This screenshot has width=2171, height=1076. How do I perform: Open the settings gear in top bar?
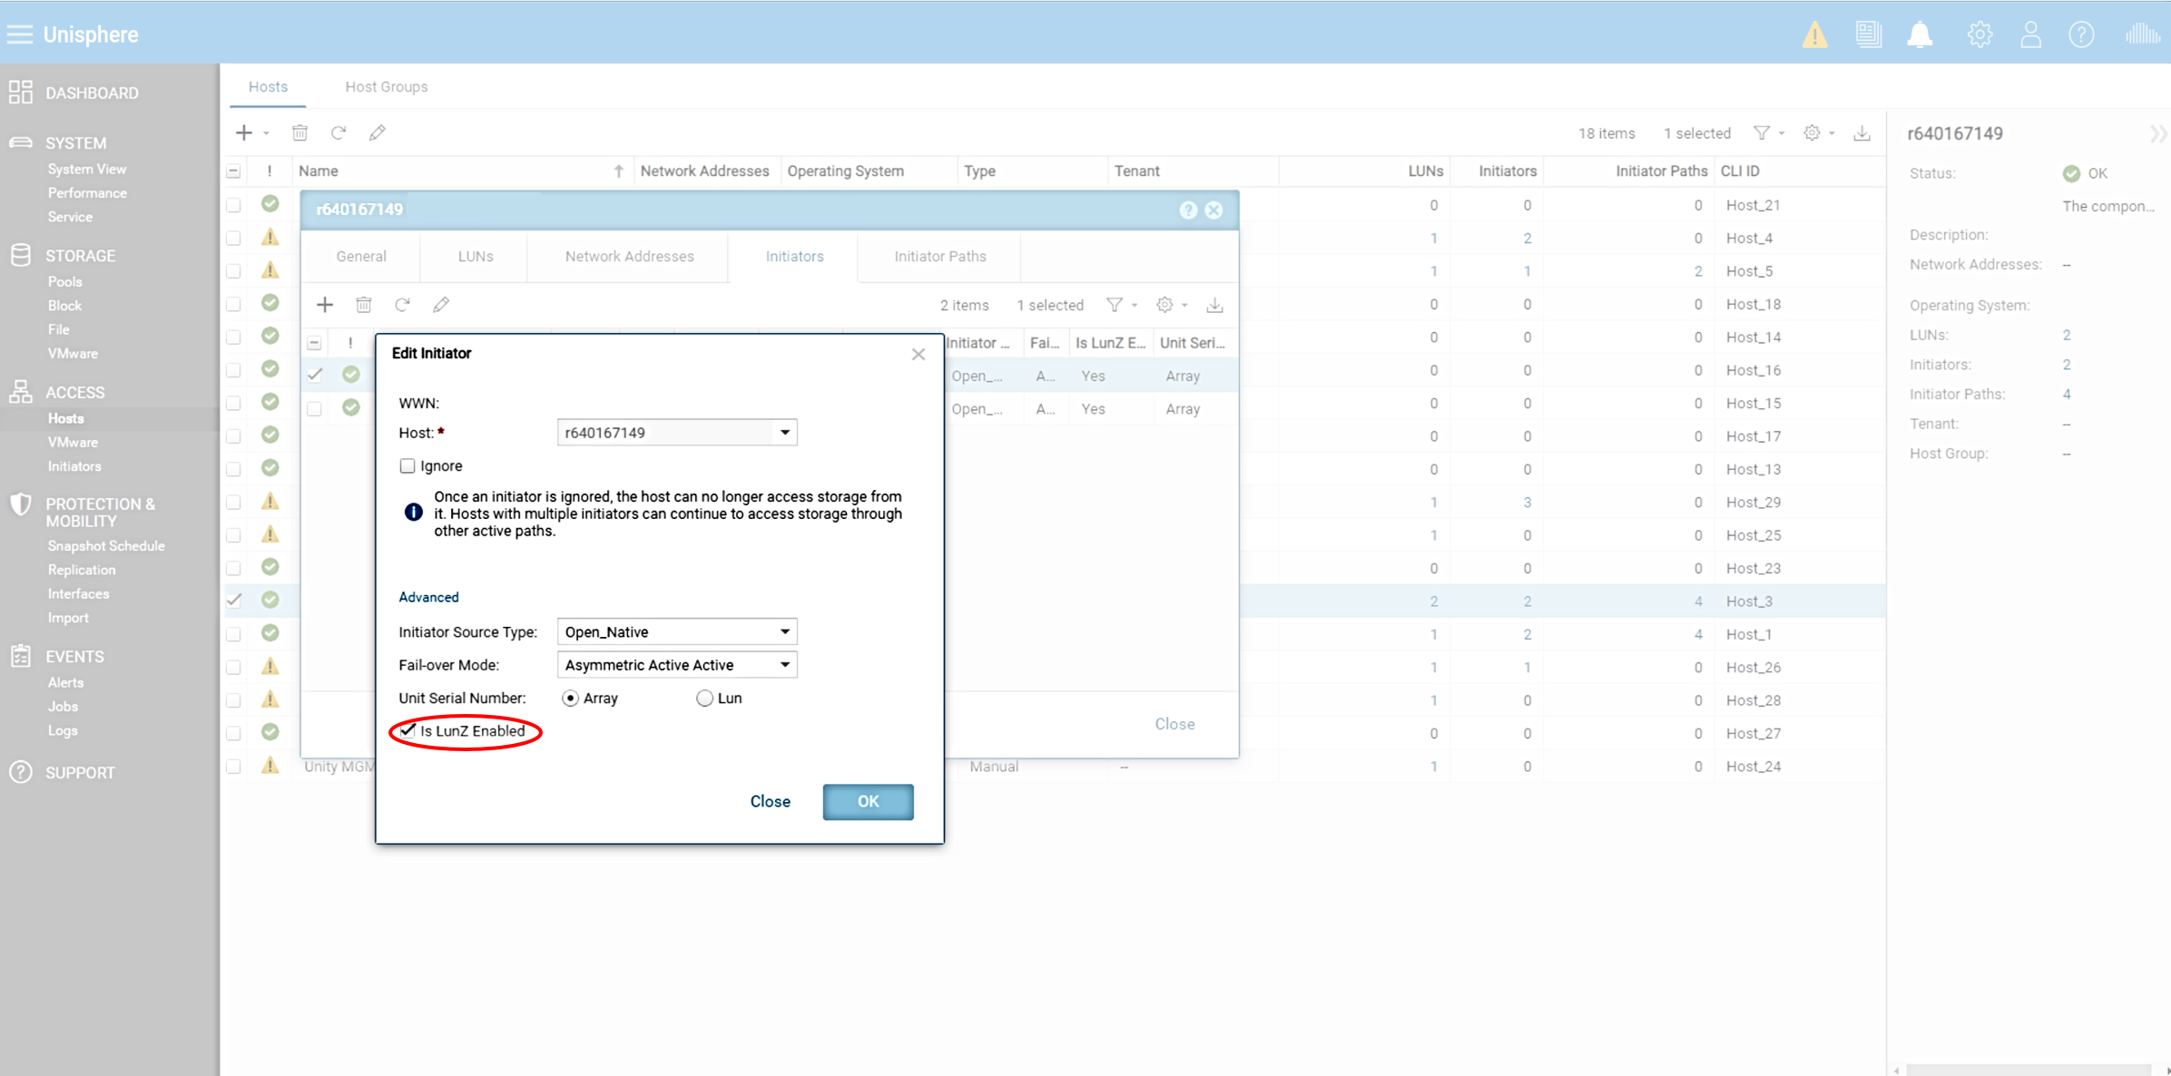tap(1979, 35)
